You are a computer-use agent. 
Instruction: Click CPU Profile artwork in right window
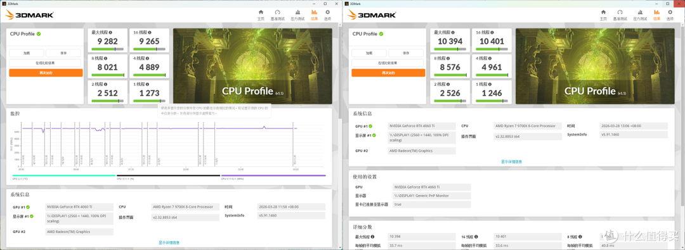coord(595,66)
